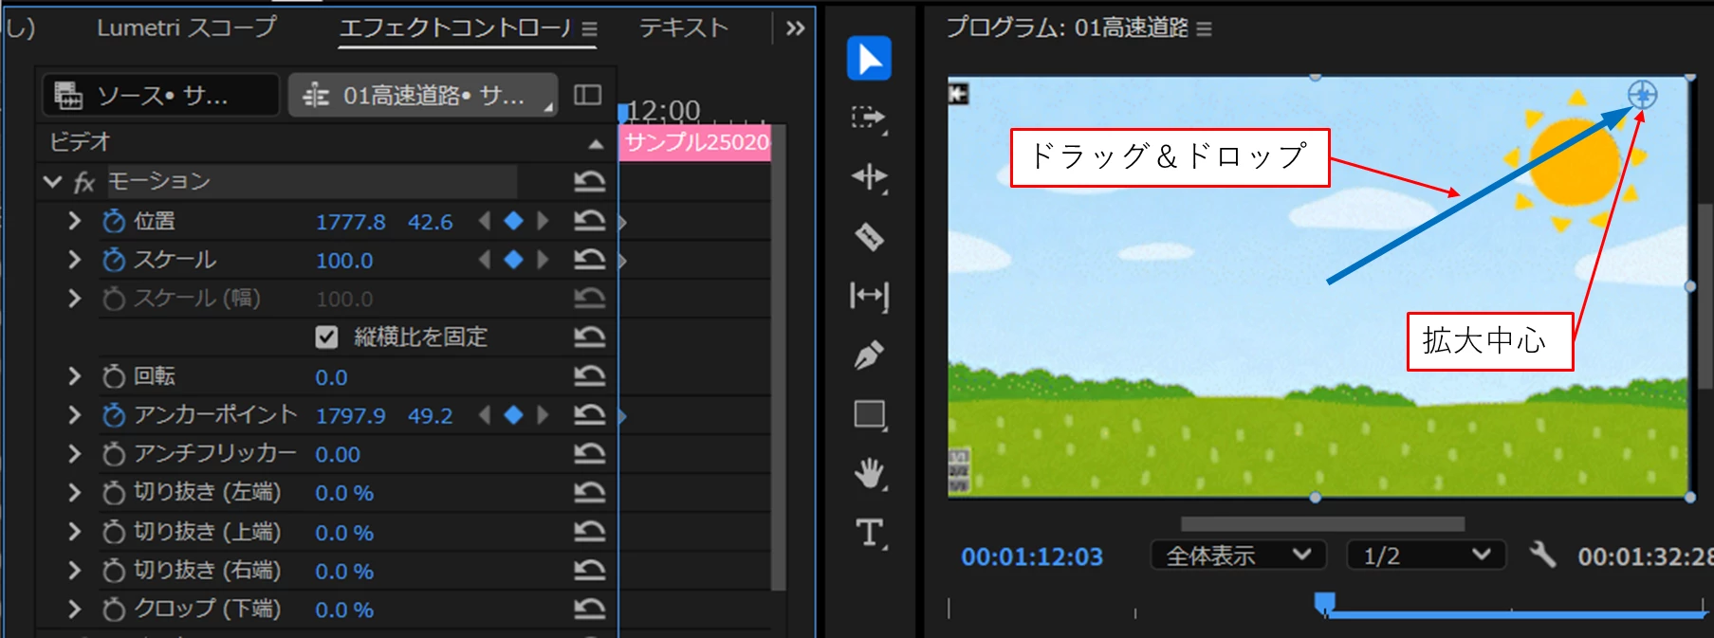
Task: Select the Razor tool
Action: 869,236
